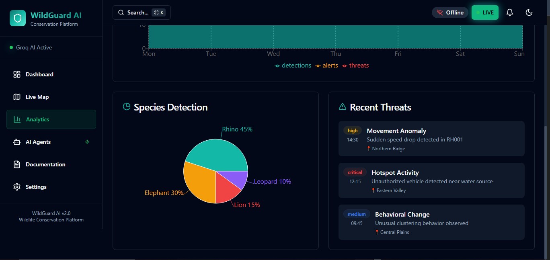Switch connection status to LIVE
This screenshot has height=260, width=550.
click(x=485, y=12)
